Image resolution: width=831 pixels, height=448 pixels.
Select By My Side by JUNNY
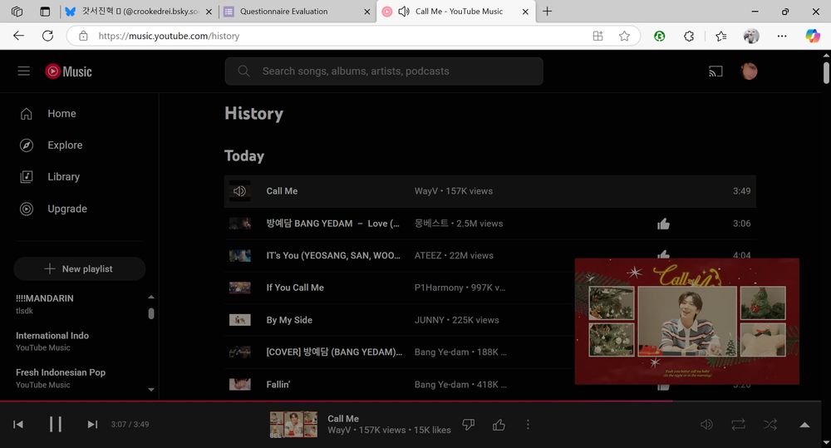click(x=289, y=320)
